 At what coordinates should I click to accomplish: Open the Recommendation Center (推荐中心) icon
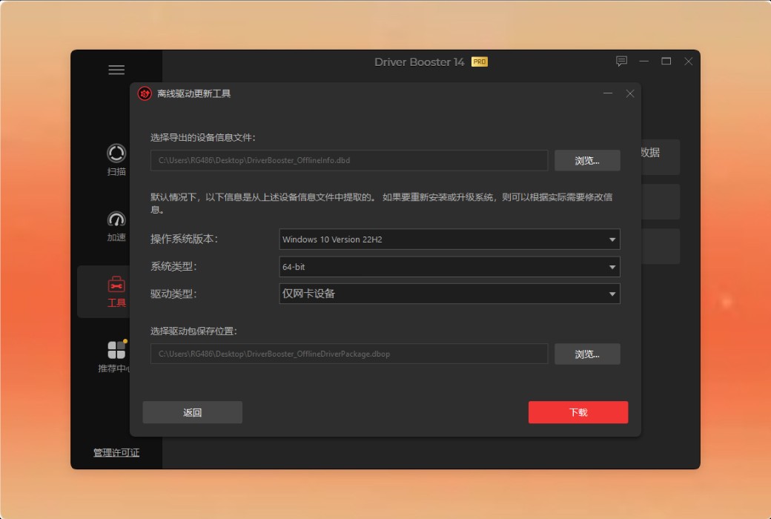pos(116,350)
